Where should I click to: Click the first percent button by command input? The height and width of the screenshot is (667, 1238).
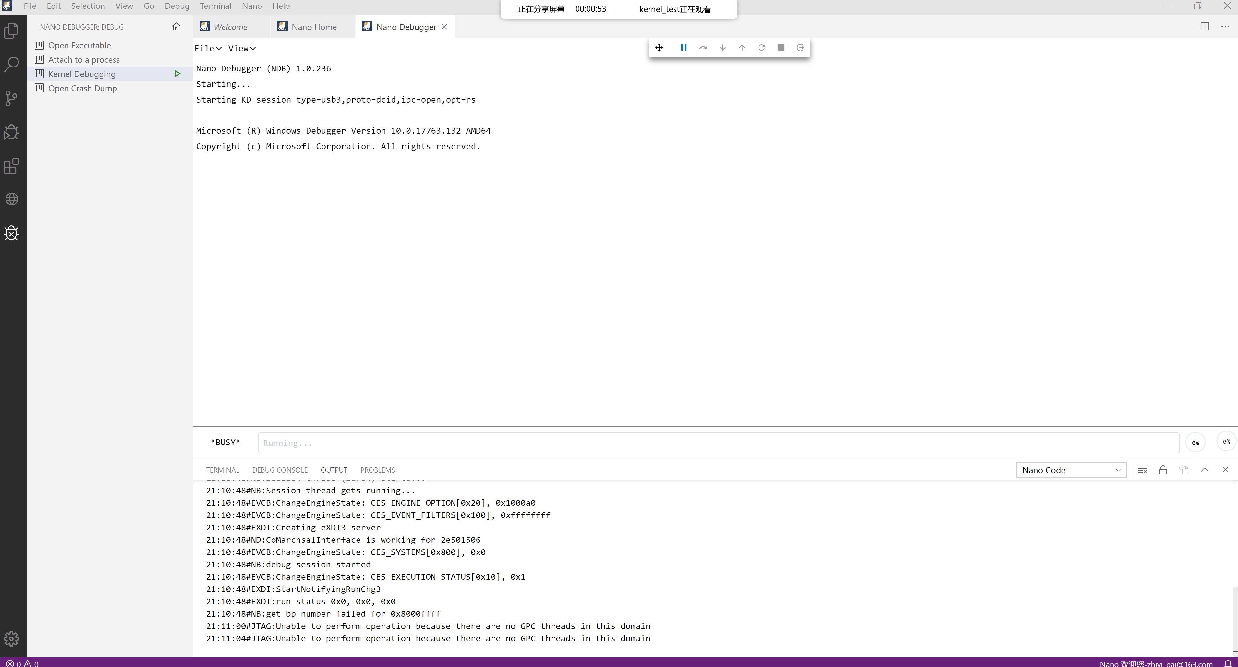(1196, 443)
